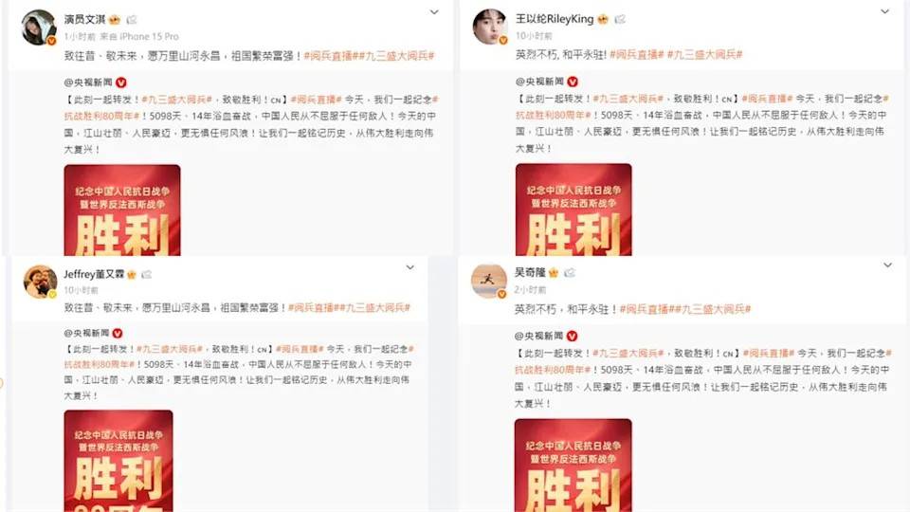Open the red 胜利 image in 王以纶's repost
This screenshot has width=910, height=512.
click(573, 210)
